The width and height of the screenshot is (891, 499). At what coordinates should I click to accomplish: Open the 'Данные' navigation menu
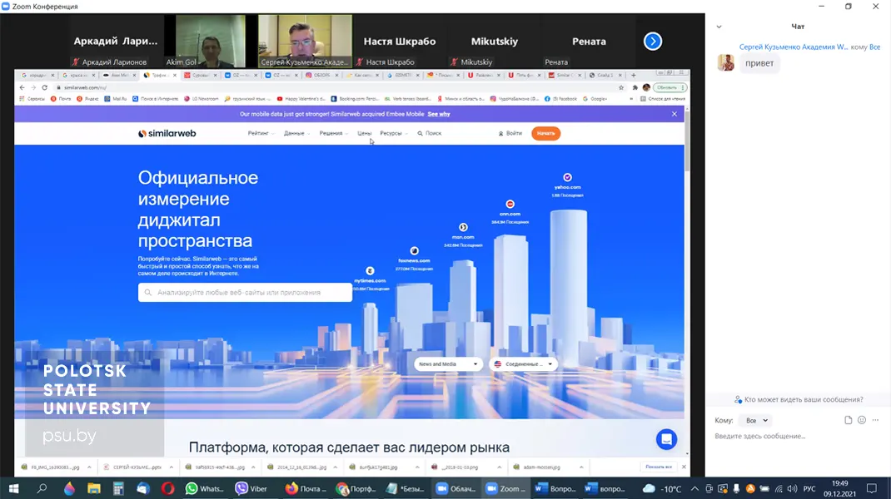pos(296,133)
